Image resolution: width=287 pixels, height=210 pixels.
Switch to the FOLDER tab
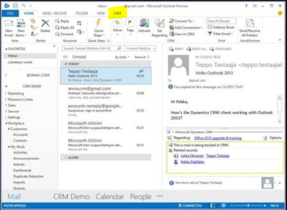click(x=82, y=13)
